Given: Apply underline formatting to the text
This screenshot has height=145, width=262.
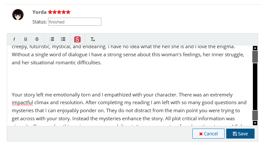Looking at the screenshot, I should [25, 39].
